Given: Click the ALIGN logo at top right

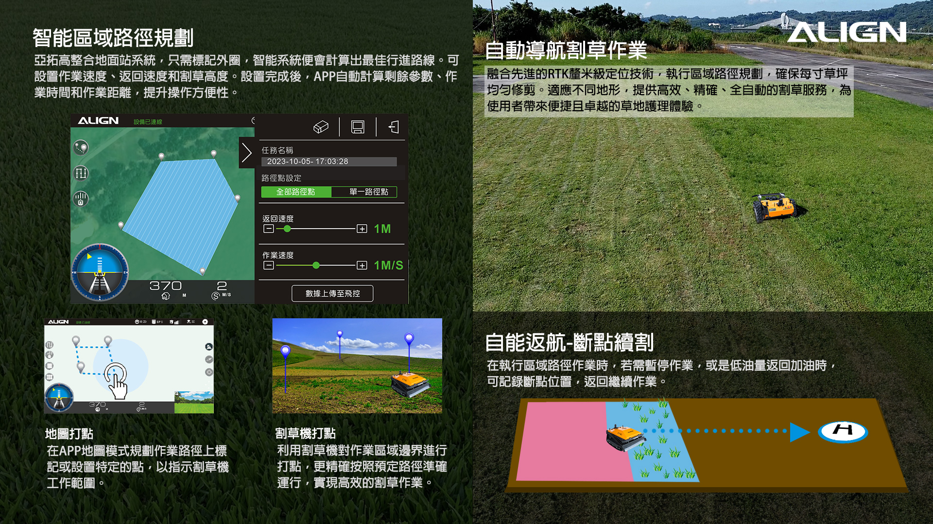Looking at the screenshot, I should (847, 32).
